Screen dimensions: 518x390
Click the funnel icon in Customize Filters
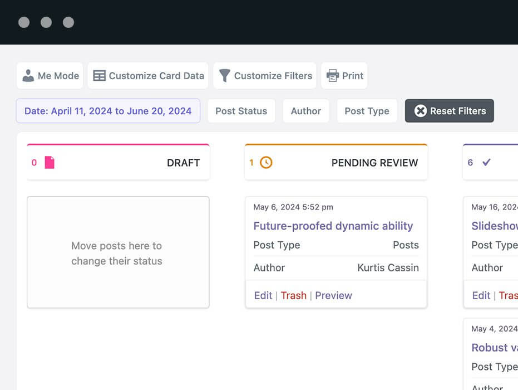pos(224,75)
